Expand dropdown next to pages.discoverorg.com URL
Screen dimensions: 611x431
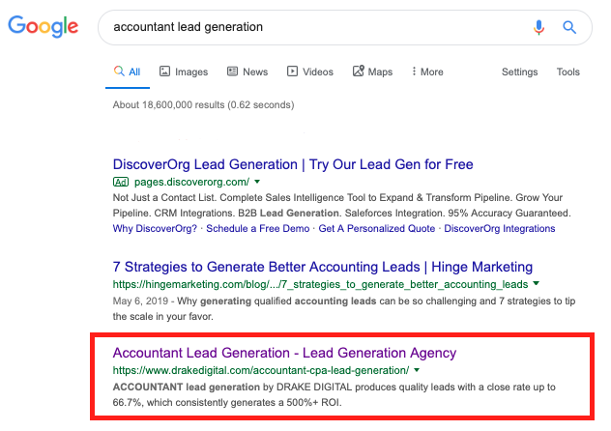tap(257, 182)
